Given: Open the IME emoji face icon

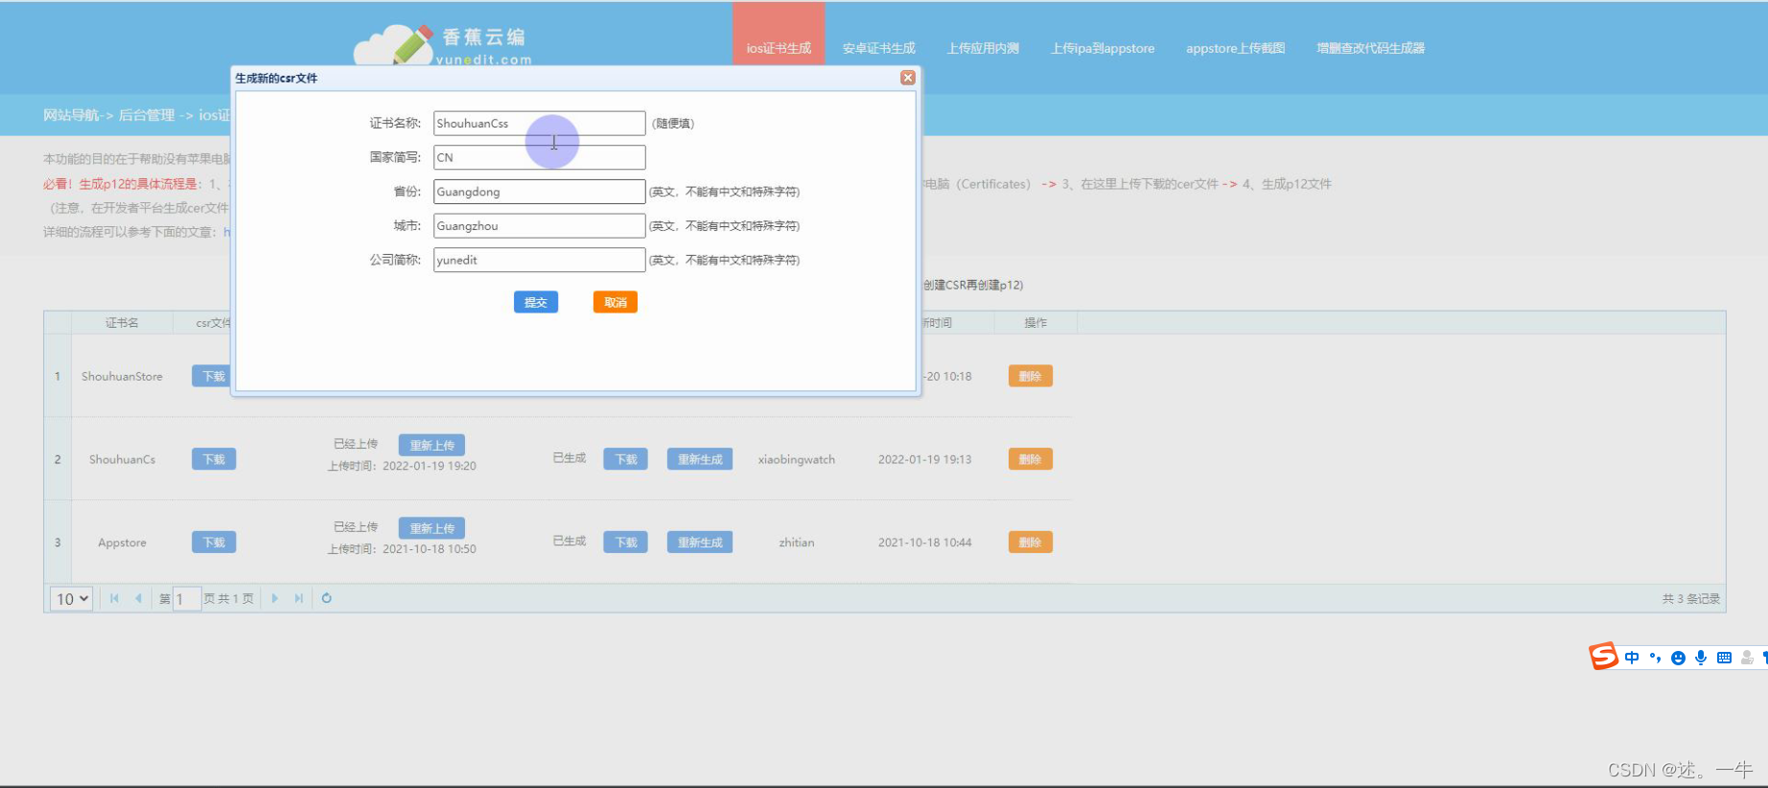Looking at the screenshot, I should click(1678, 658).
